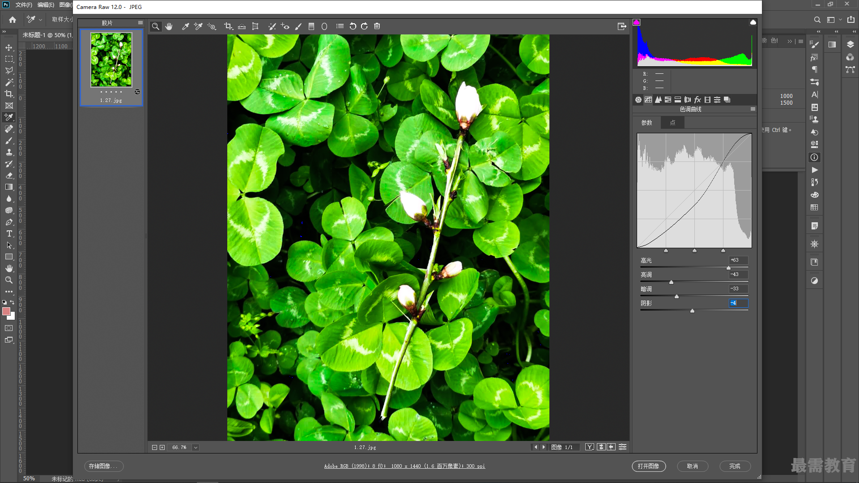Click the trash delete icon in toolbar

click(377, 26)
